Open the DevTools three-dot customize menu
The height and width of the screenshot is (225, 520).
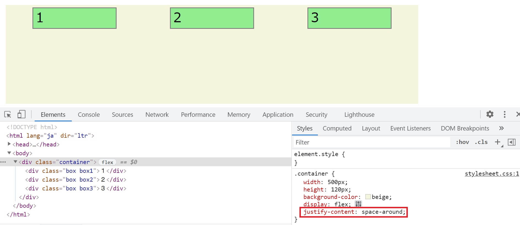pyautogui.click(x=504, y=114)
